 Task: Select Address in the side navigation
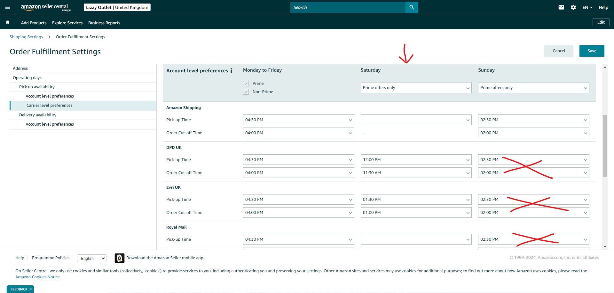click(x=83, y=69)
